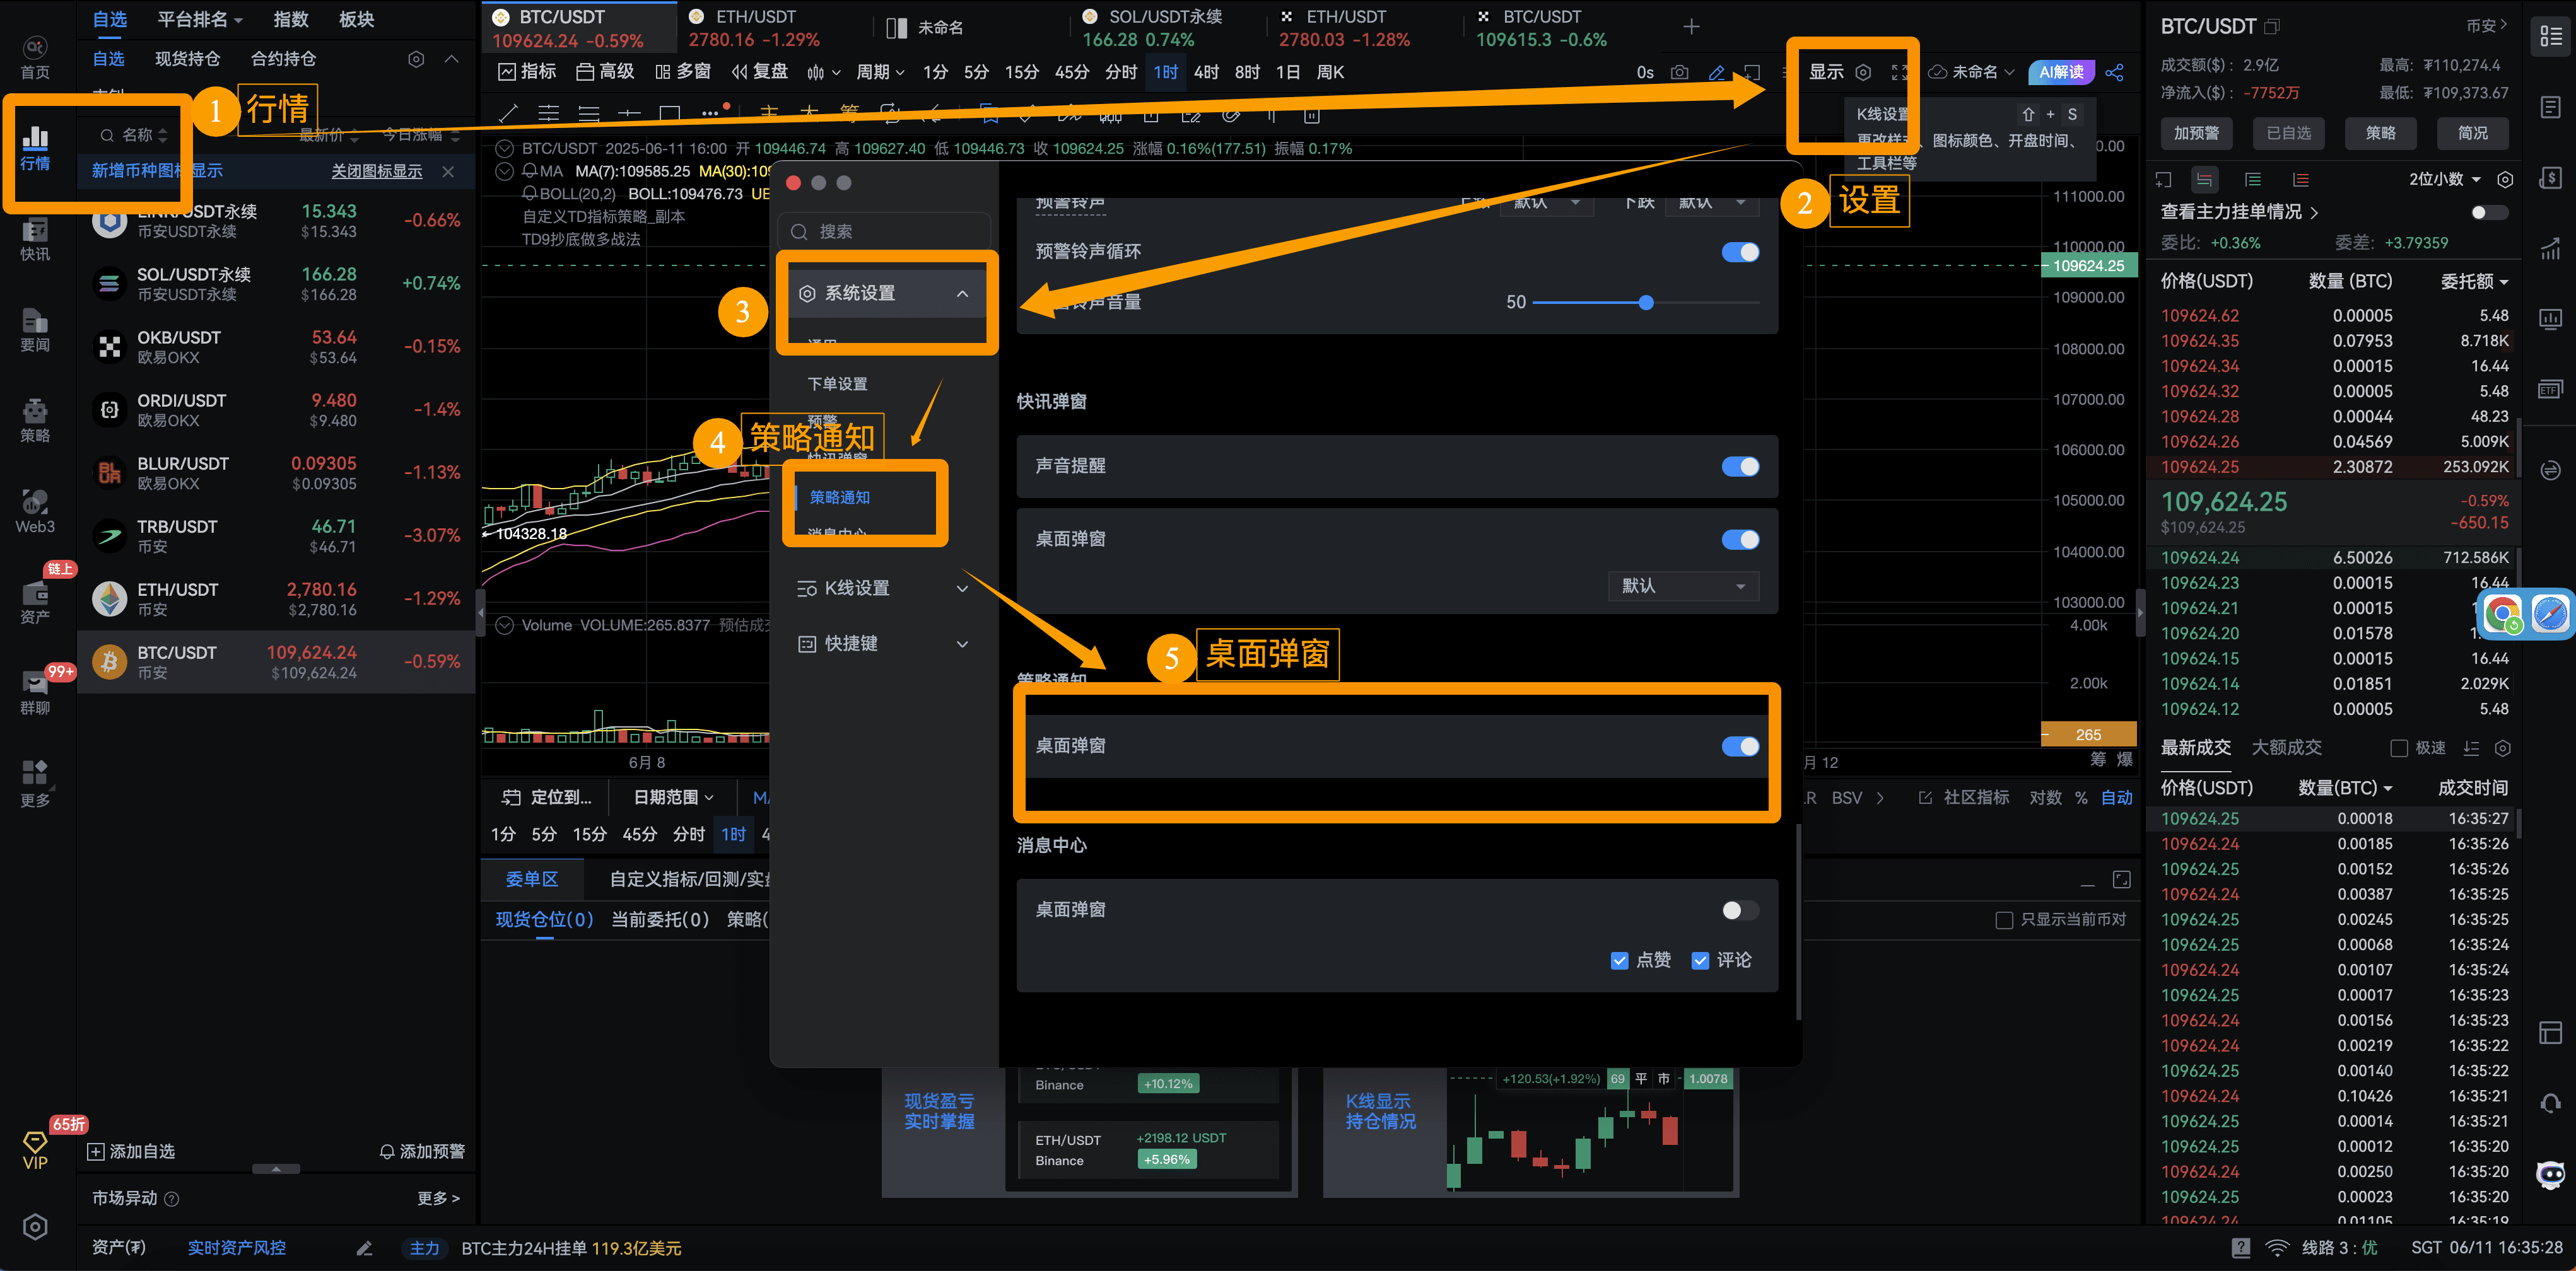Open the 周期 period dropdown
Screen dimensions: 2576x1271
(x=880, y=72)
